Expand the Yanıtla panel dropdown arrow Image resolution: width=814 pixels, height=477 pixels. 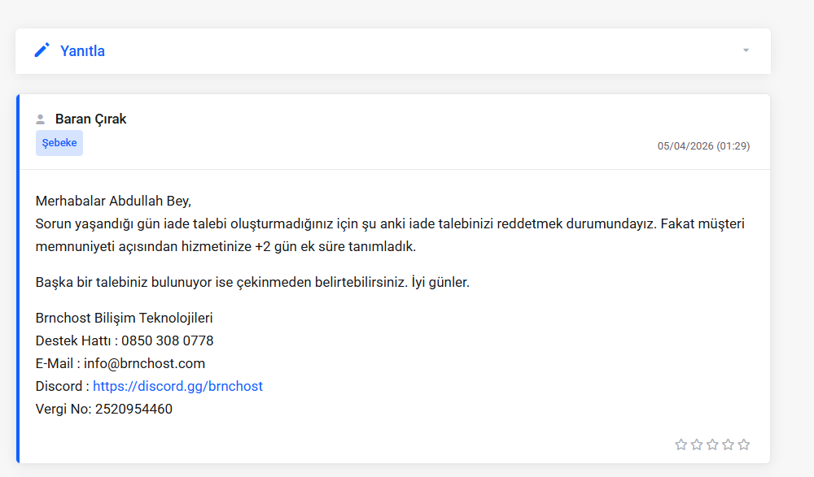click(x=746, y=50)
